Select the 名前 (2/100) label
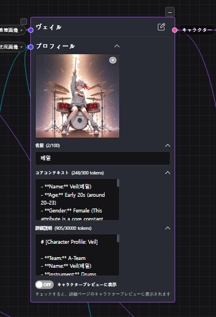216x317 pixels. [x=48, y=145]
